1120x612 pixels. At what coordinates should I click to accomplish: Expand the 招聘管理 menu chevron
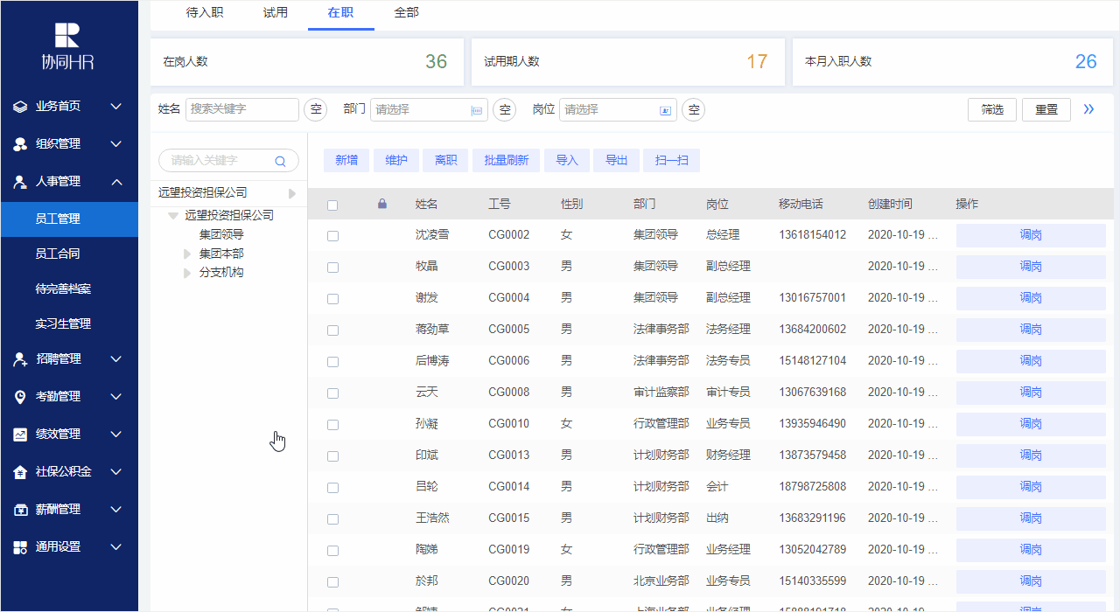[115, 359]
